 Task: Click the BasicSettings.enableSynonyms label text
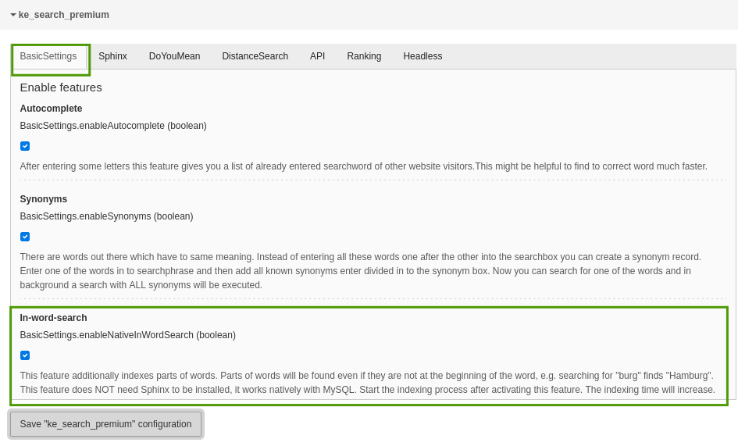point(106,216)
